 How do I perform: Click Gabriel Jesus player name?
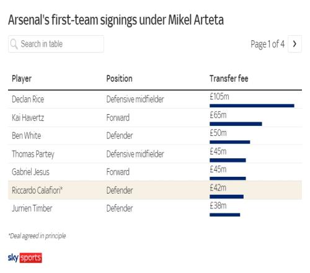(30, 172)
